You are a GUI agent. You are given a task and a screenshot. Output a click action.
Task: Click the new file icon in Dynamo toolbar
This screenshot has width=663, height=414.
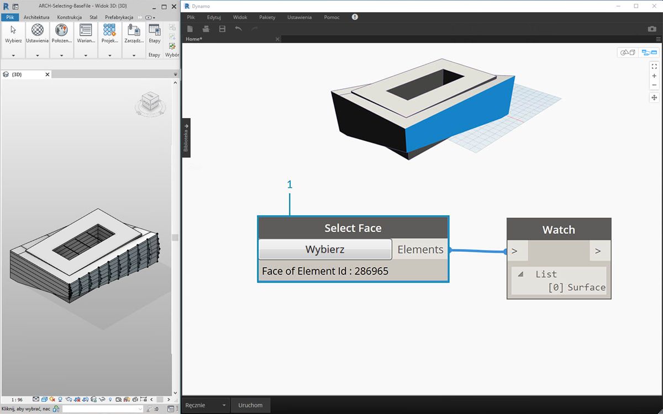(190, 29)
